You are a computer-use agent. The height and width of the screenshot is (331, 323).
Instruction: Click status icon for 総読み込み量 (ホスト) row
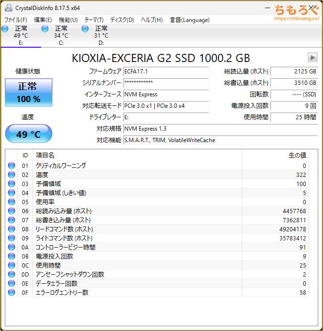click(x=11, y=211)
